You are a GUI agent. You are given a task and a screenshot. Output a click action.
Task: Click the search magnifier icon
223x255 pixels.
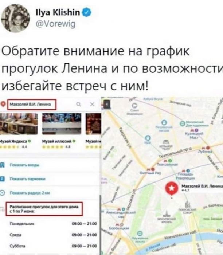pos(79,104)
